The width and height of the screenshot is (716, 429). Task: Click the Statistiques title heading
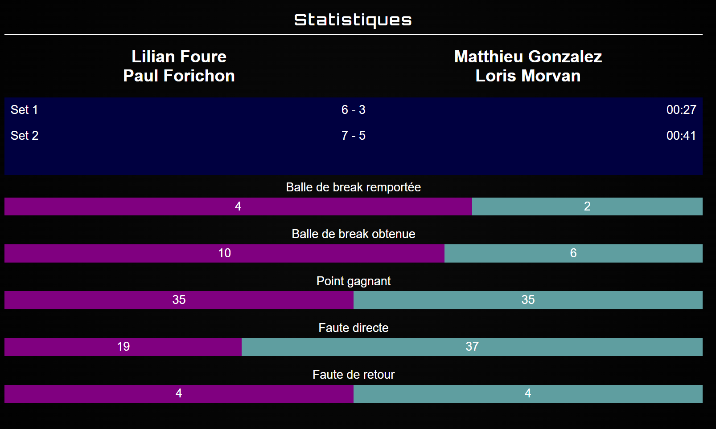pyautogui.click(x=353, y=20)
